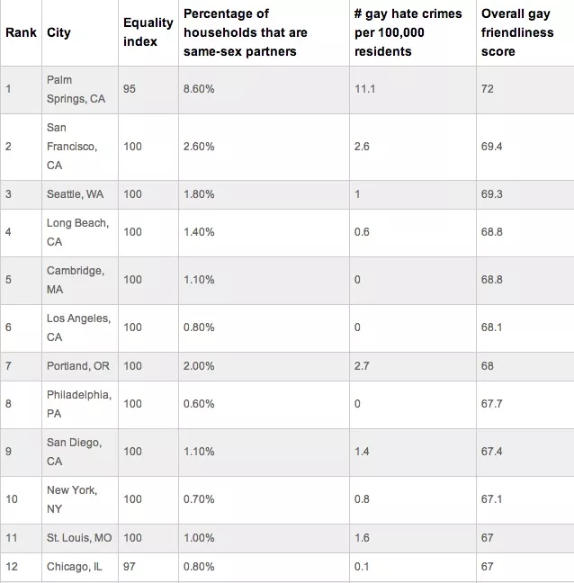Select the Palm Springs, CA cell
This screenshot has height=583, width=574.
pos(80,90)
